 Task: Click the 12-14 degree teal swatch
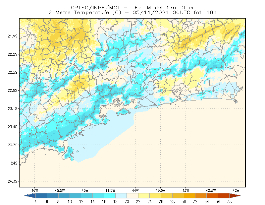87,196
